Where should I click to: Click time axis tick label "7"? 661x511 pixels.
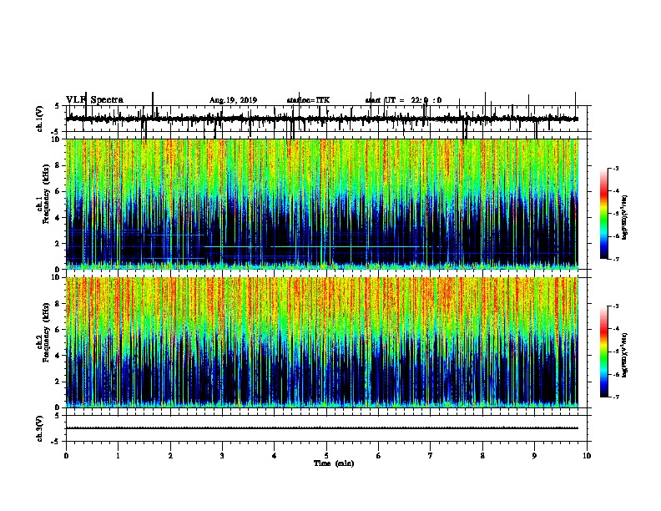pos(431,456)
